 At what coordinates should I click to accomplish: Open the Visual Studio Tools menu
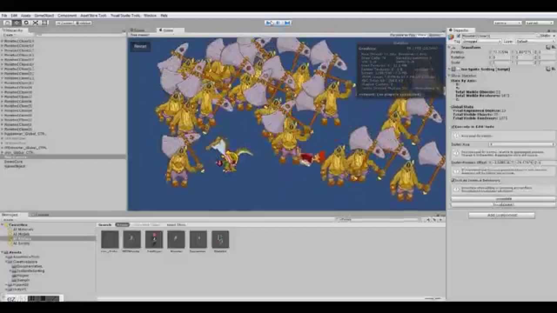tap(125, 15)
